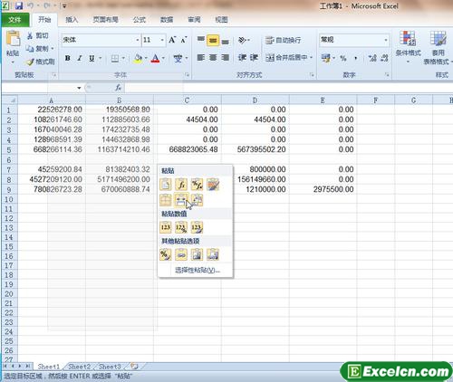Viewport: 453px width, 382px height.
Task: Select the Paste as Picture icon
Action: click(197, 254)
